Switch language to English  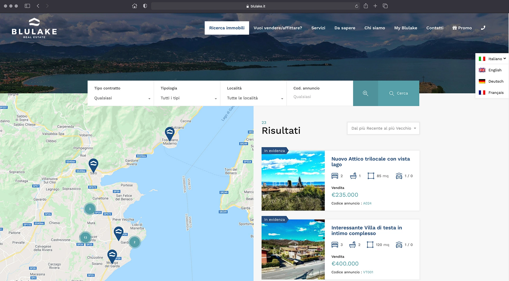[492, 70]
